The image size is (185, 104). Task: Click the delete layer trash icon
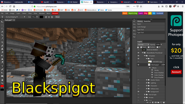[x=164, y=103]
